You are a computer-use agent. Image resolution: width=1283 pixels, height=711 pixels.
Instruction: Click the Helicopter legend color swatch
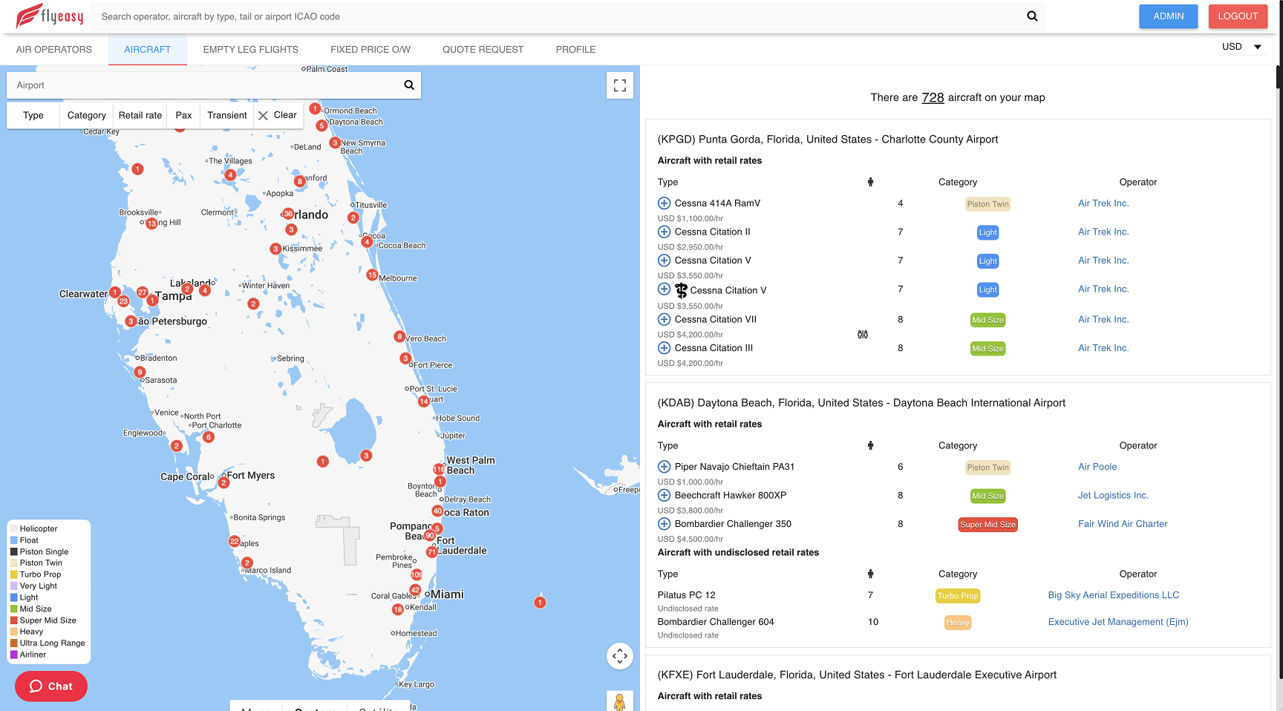[x=14, y=529]
